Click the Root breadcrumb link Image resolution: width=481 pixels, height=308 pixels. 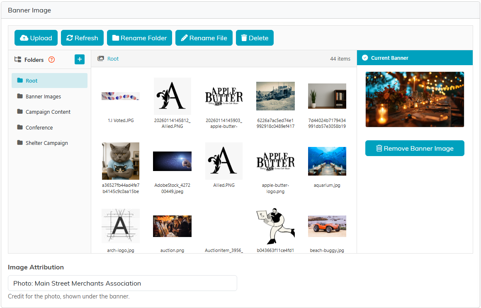coord(113,59)
